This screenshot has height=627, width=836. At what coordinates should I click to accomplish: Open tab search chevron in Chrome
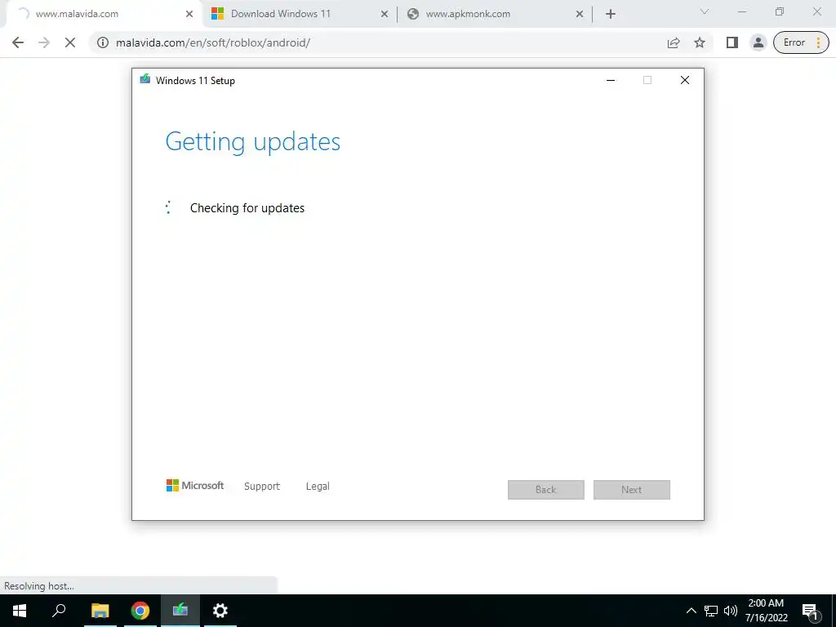click(x=705, y=11)
